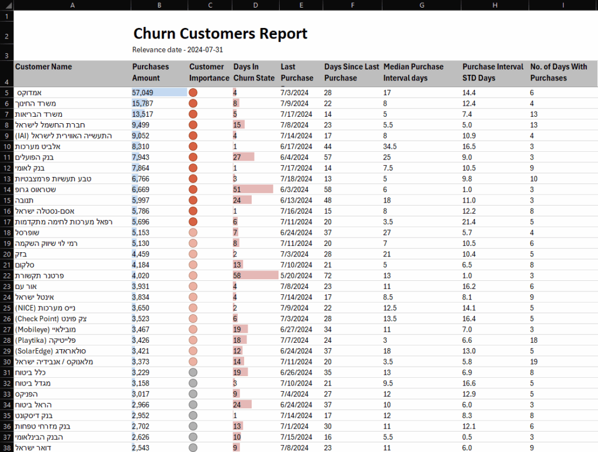Viewport: 598px width, 452px height.
Task: Click the pink importance circle in row 30
Action: [193, 361]
